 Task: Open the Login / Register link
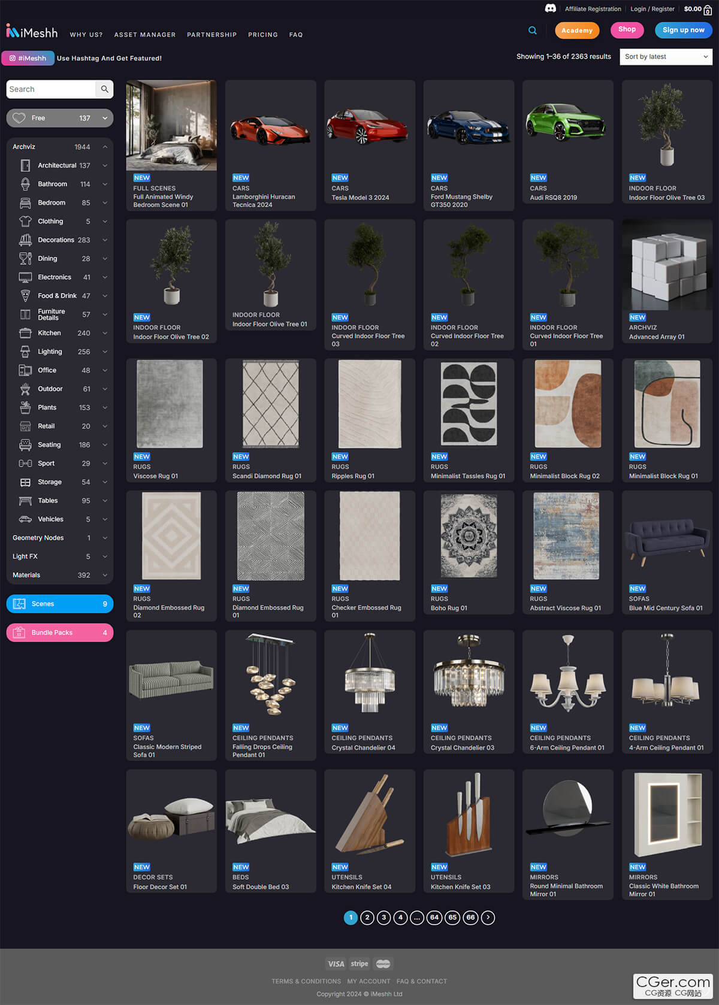(652, 9)
